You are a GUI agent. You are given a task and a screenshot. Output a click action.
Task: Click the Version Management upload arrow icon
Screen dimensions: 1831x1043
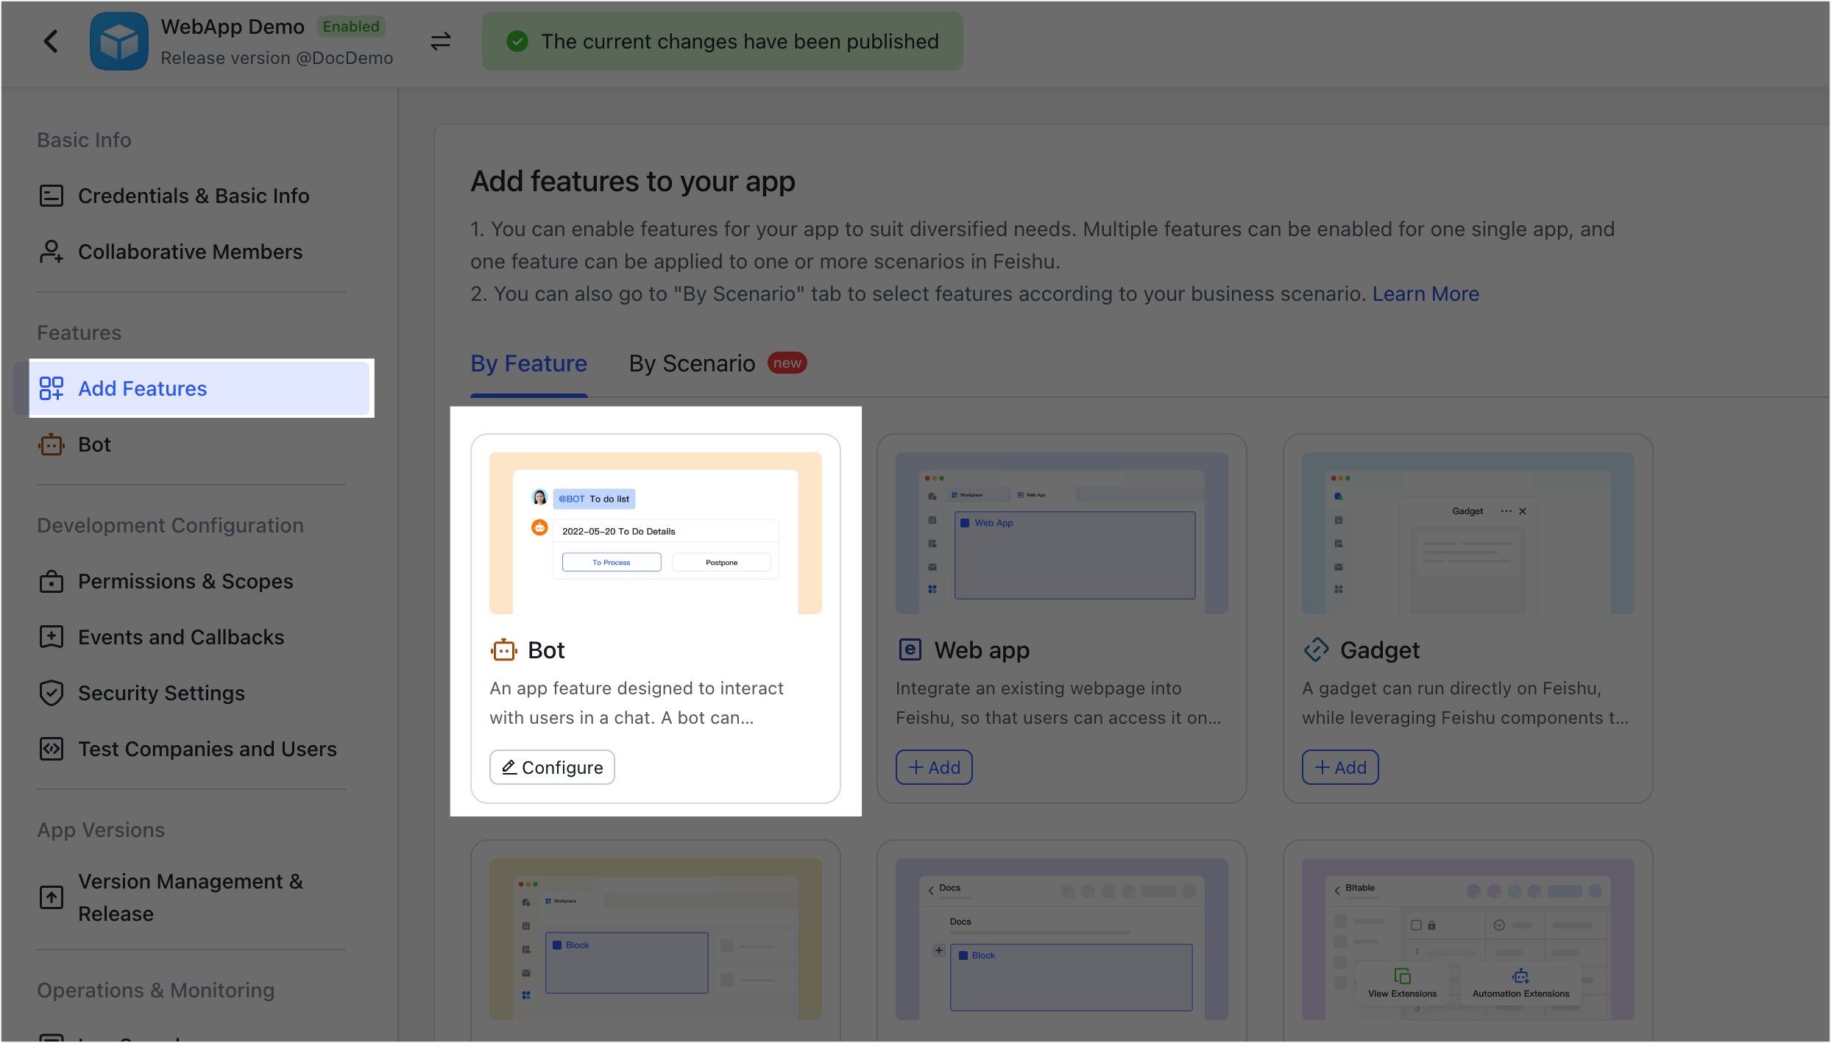click(51, 897)
